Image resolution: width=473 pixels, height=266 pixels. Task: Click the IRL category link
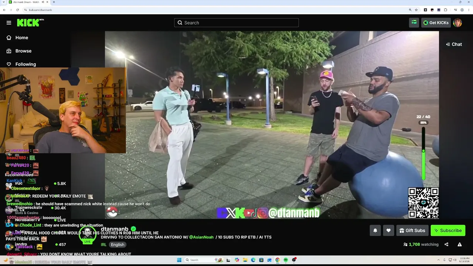[103, 245]
